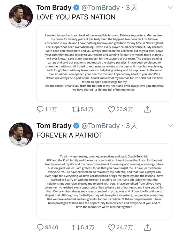Screen dimensions: 181x234
Task: Click the verified badge on the first tweet
Action: (76, 8)
